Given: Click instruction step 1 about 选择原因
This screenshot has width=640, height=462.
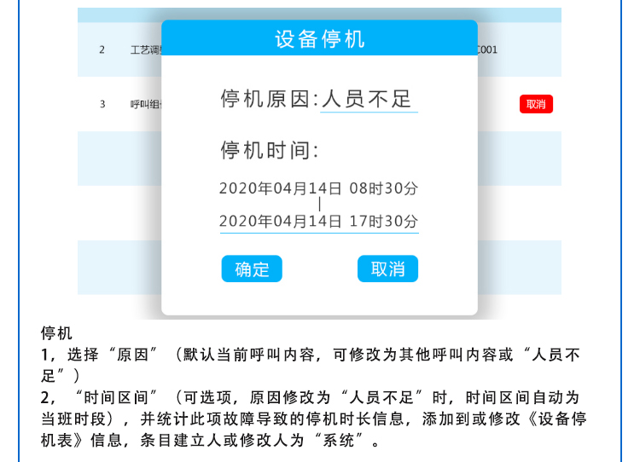Looking at the screenshot, I should (316, 364).
